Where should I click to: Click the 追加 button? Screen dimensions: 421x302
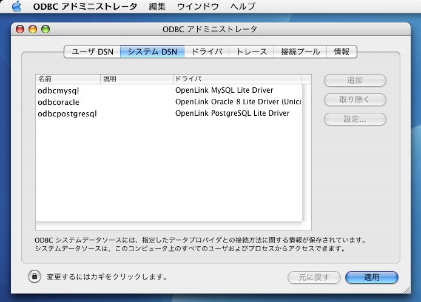(x=355, y=80)
